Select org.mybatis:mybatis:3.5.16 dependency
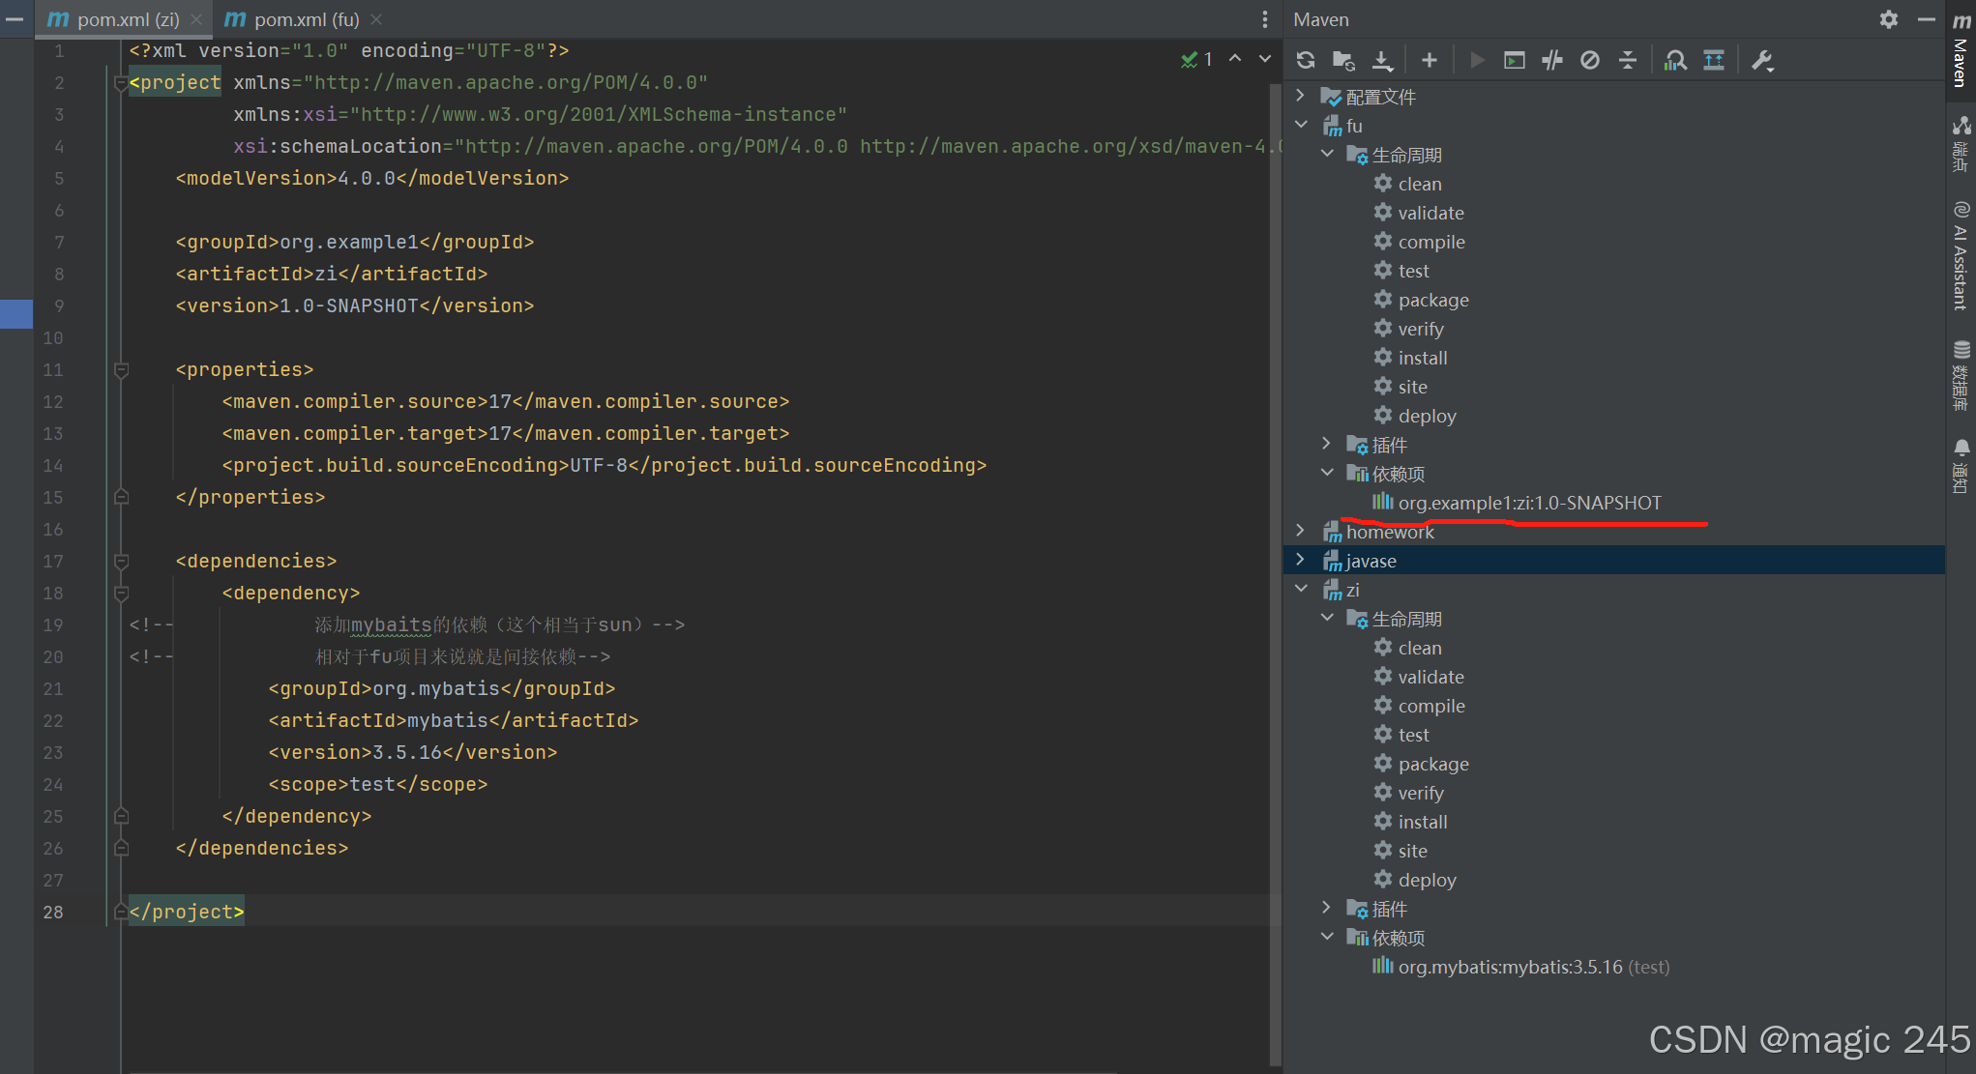 [1509, 967]
